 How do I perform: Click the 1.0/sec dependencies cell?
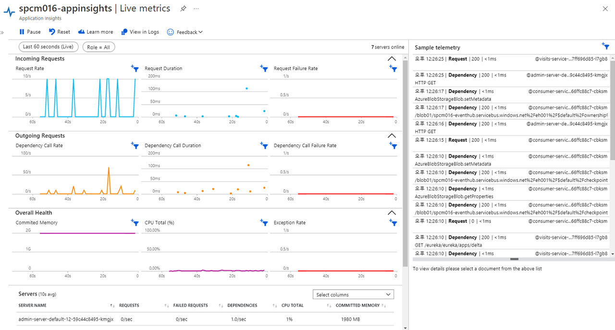pos(238,319)
